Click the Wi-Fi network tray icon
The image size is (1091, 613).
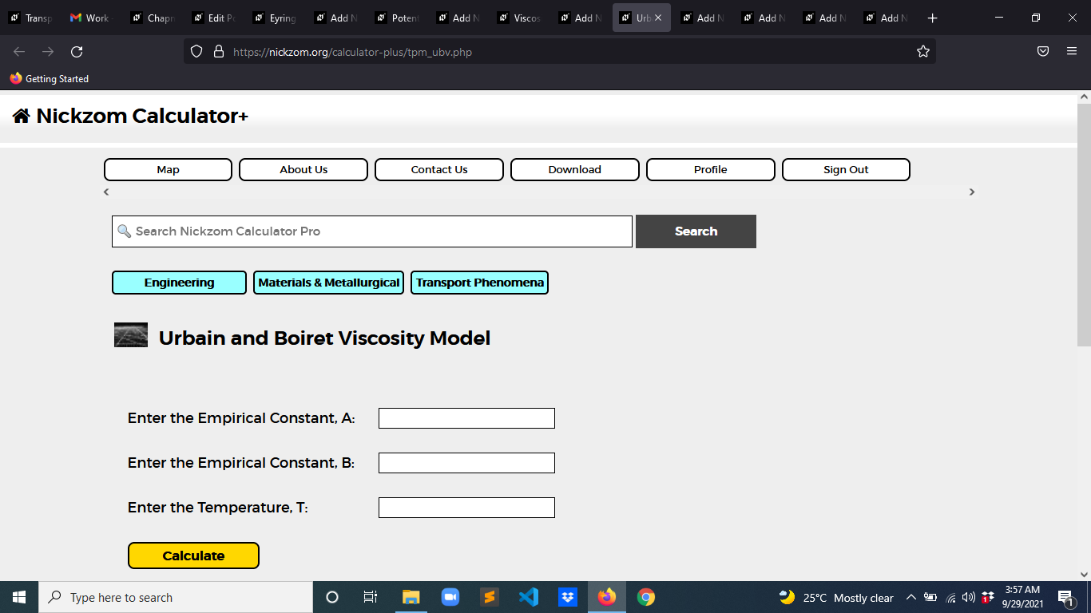tap(950, 597)
